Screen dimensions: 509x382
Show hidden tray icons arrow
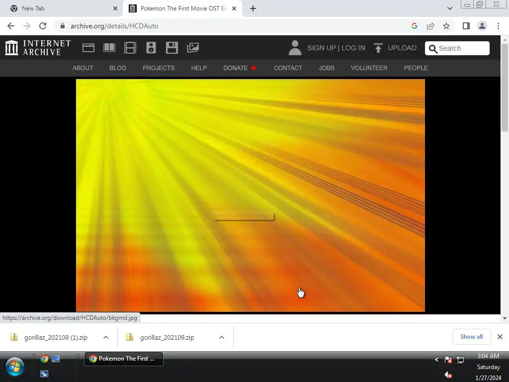436,360
